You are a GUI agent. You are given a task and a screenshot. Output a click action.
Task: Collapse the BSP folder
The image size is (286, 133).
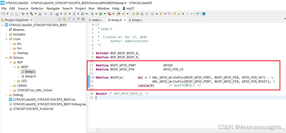coord(11,63)
